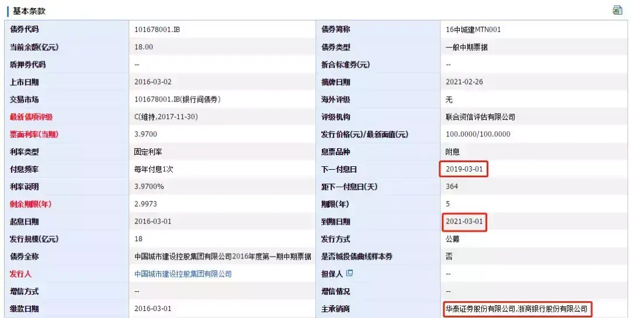Screen dimensions: 631x318
Task: Click the 剩余期限(年) label
Action: (30, 204)
